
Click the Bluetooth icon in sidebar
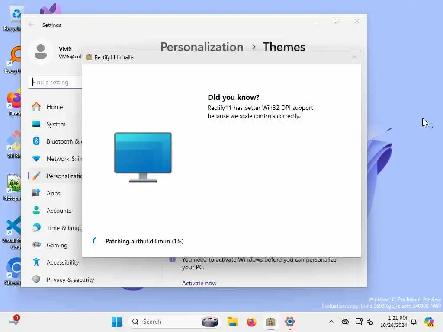click(x=36, y=141)
